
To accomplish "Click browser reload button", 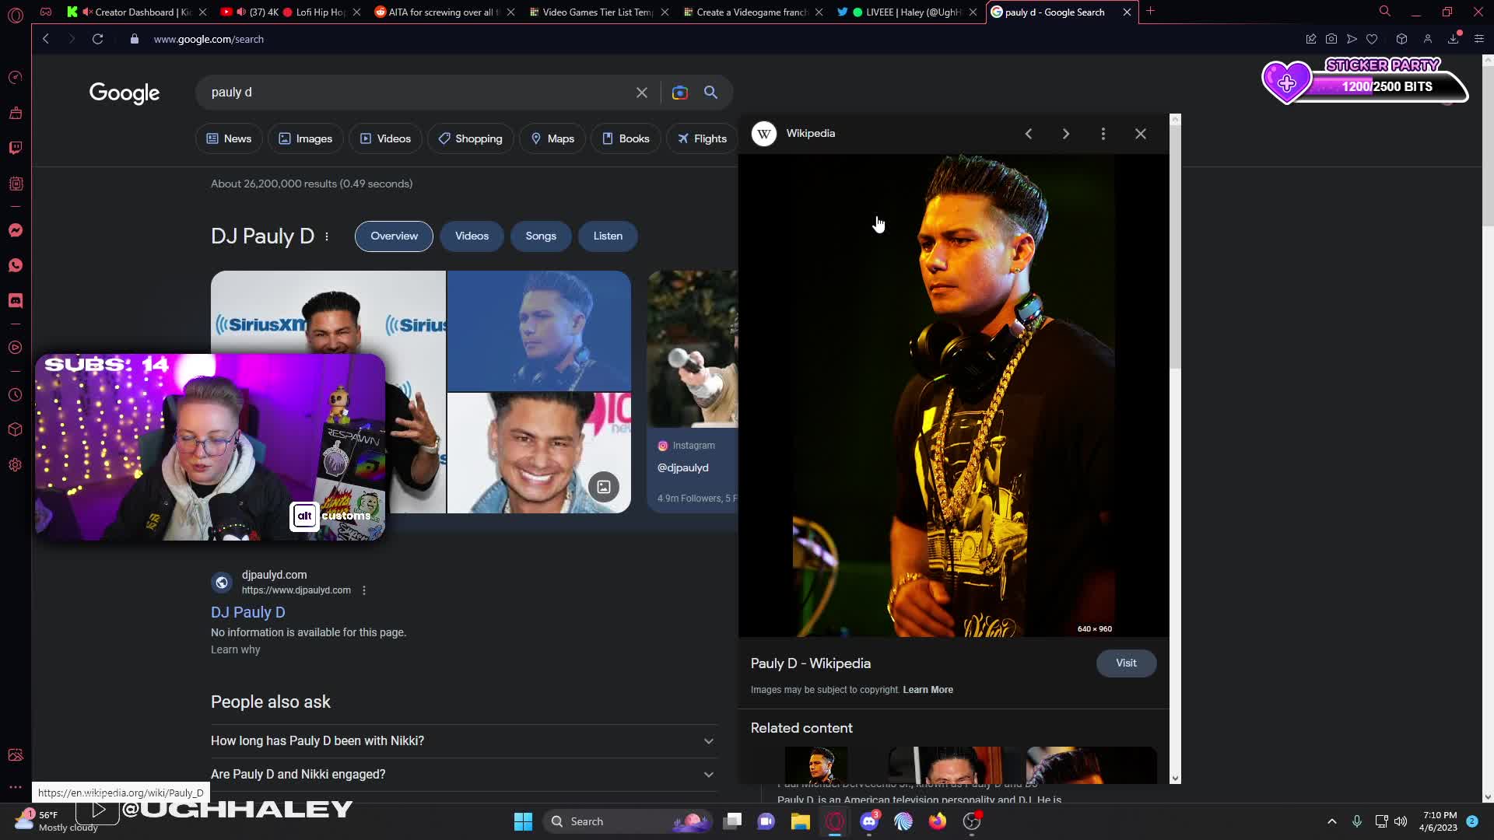I will click(x=97, y=39).
